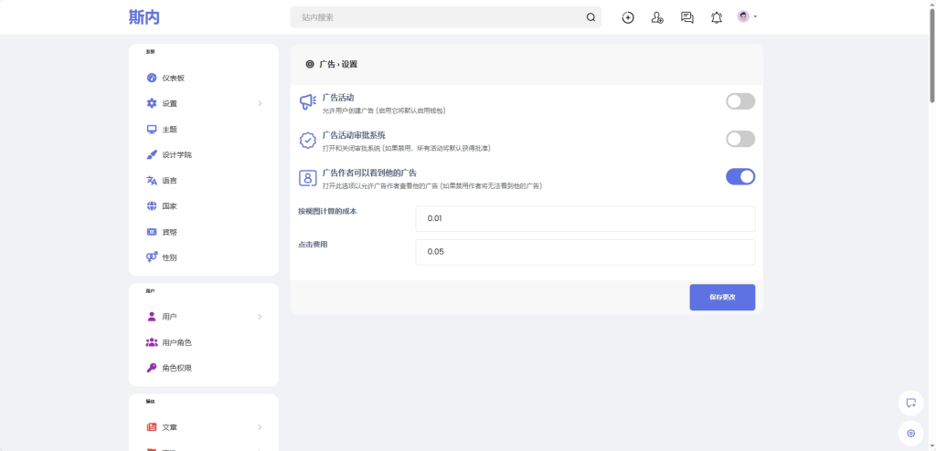The height and width of the screenshot is (451, 936).
Task: Click the search magnifier icon
Action: (x=591, y=17)
